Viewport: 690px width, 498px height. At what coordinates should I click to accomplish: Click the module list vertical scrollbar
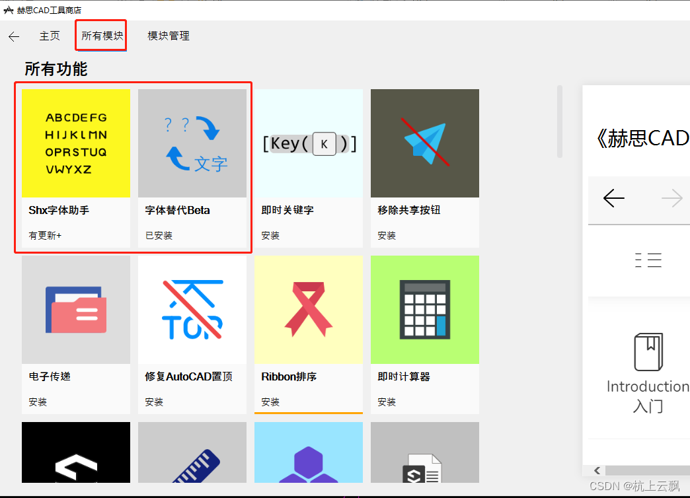560,122
